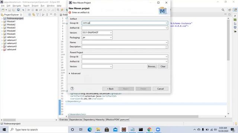Switch to the Effective POM tab
Image resolution: width=238 pixels, height=133 pixels.
112,120
